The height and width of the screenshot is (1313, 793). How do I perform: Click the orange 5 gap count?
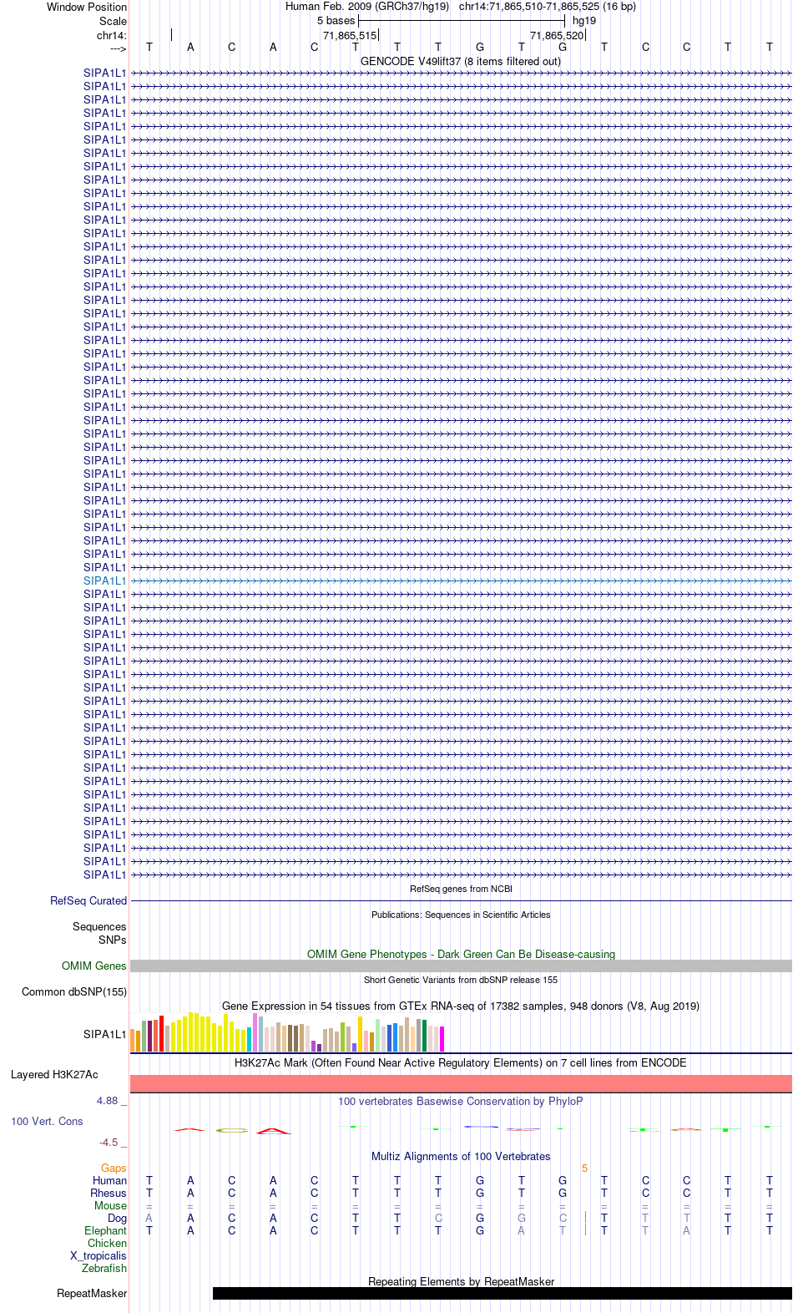coord(584,1168)
